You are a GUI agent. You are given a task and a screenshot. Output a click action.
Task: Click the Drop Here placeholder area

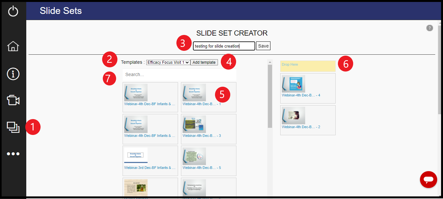(307, 66)
